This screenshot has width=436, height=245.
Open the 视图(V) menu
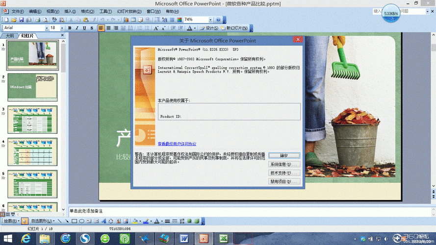point(52,11)
